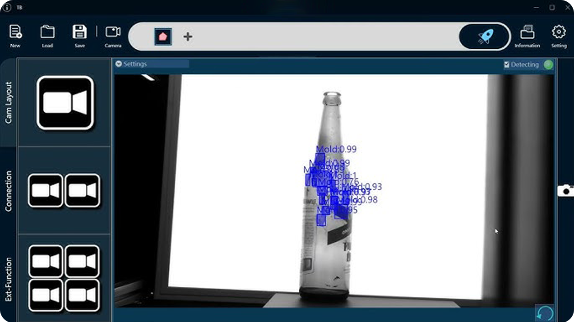Image resolution: width=574 pixels, height=322 pixels.
Task: Add a new tab with the plus button
Action: pyautogui.click(x=187, y=37)
